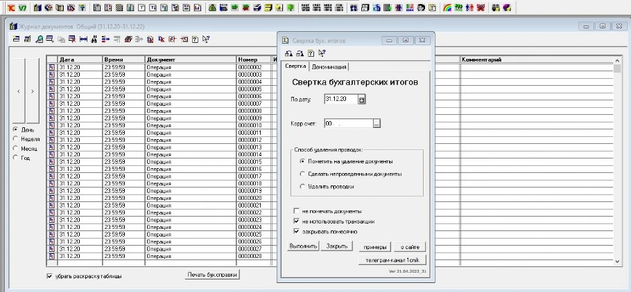Click the printer icon in top toolbar
631x292 pixels.
257,8
